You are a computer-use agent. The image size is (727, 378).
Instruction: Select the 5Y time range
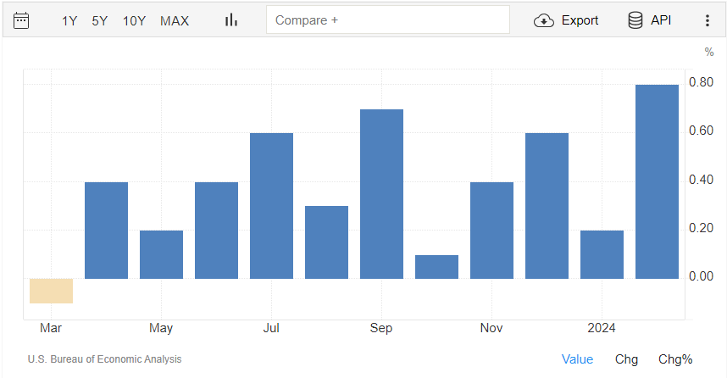pos(100,21)
